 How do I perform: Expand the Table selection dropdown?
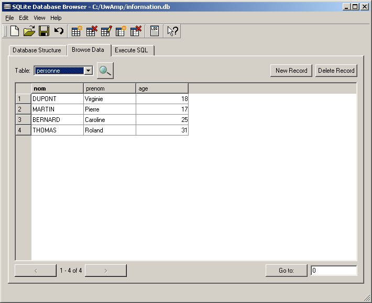(89, 71)
